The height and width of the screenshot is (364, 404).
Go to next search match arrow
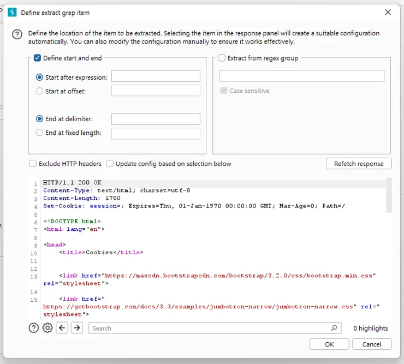(x=77, y=328)
